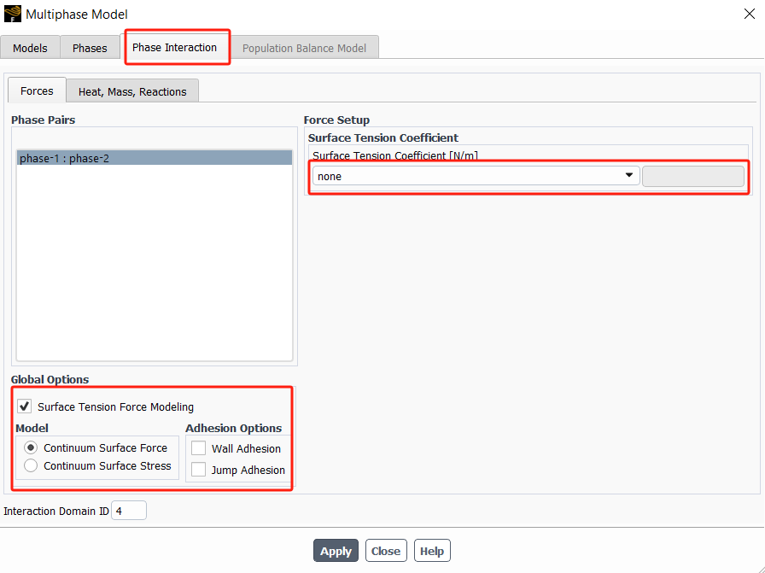
Task: Toggle Surface Tension Force Modeling checkbox
Action: tap(25, 406)
